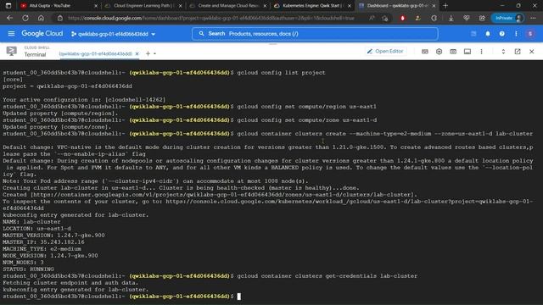543x305 pixels.
Task: Click the search magnifier icon
Action: tap(201, 34)
